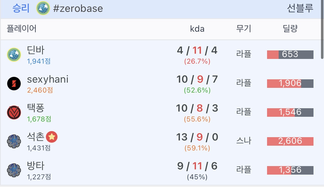Click the 선블루 team label
This screenshot has width=324, height=187.
coord(300,9)
